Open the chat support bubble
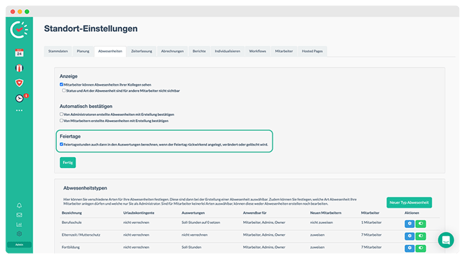 [445, 240]
